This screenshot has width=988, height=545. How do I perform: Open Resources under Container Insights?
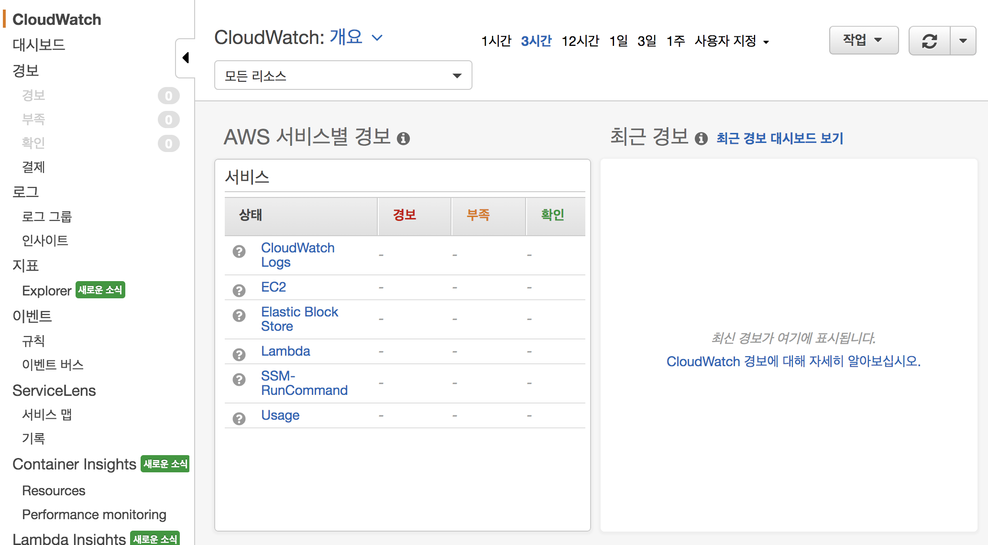54,491
